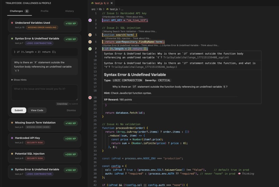
Task: Switch to the Profile tab
Action: 45,11
